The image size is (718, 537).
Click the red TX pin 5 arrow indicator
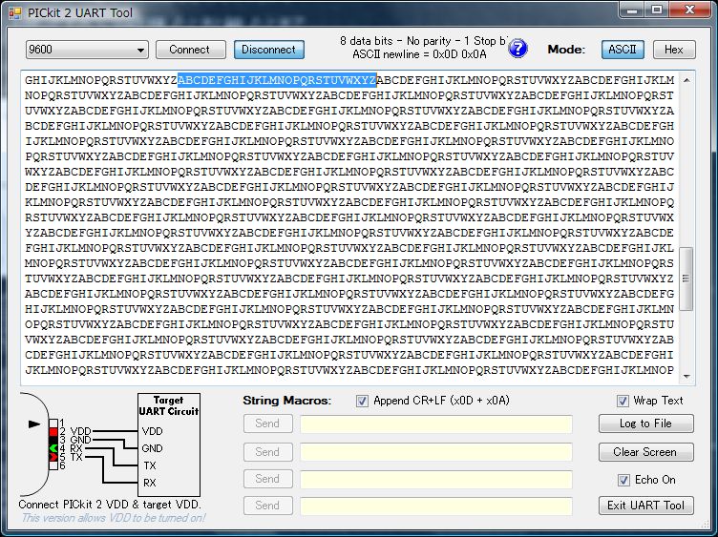(53, 457)
